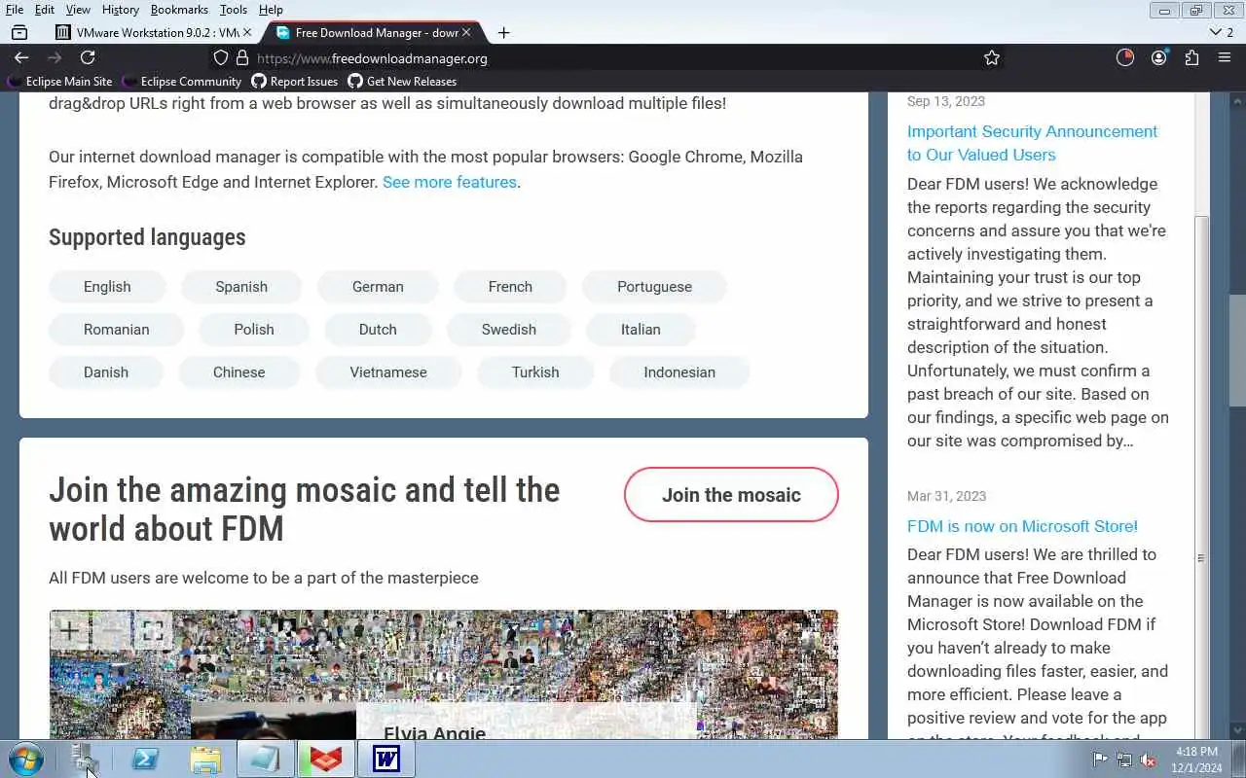Click the Join the mosaic button
The width and height of the screenshot is (1246, 778).
pyautogui.click(x=731, y=495)
